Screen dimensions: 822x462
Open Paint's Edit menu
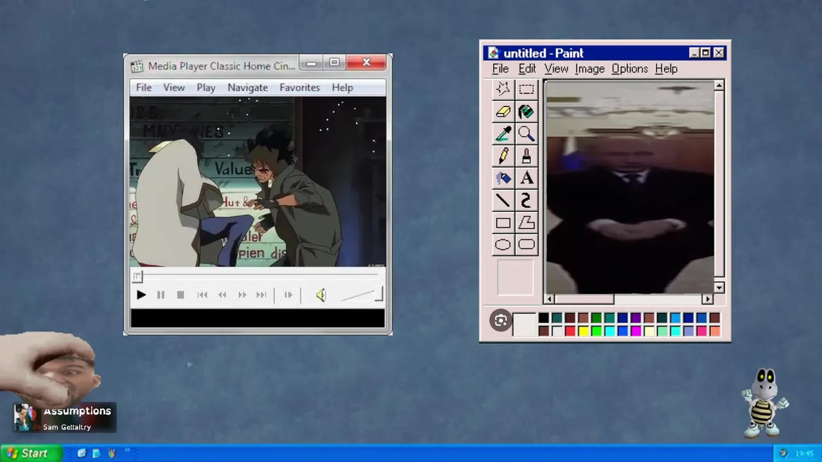coord(527,69)
